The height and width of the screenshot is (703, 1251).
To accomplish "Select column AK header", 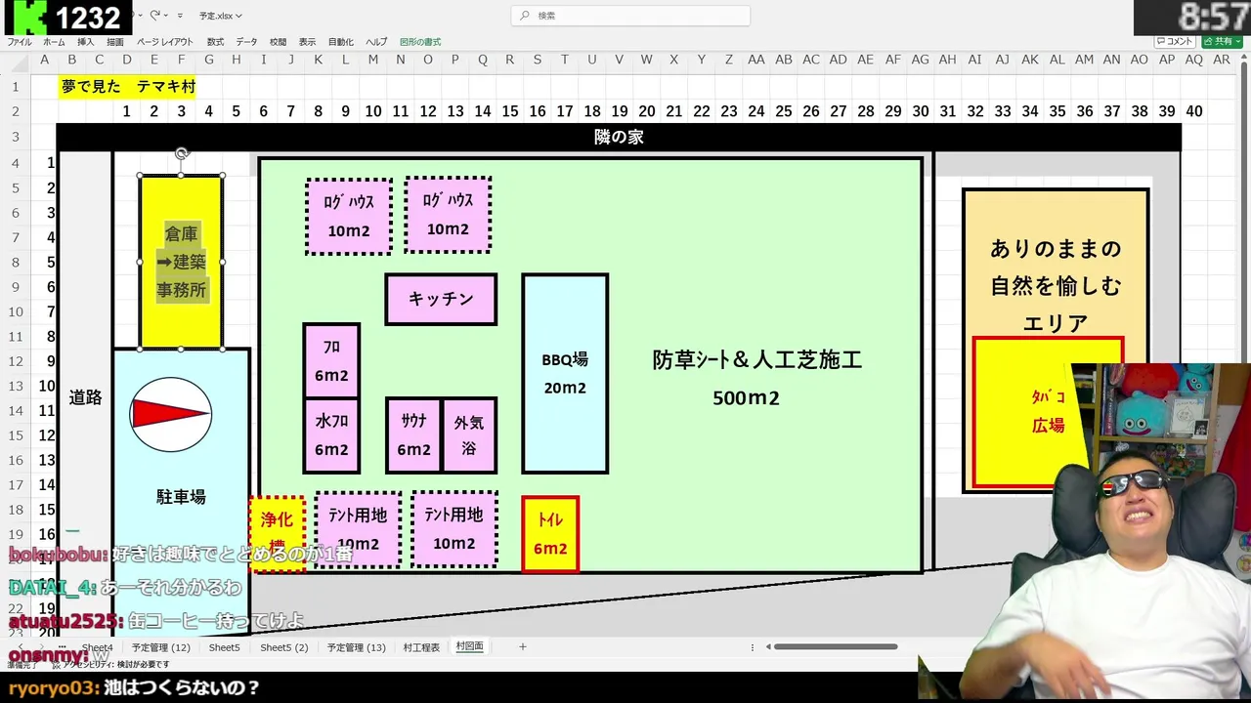I will coord(1030,60).
